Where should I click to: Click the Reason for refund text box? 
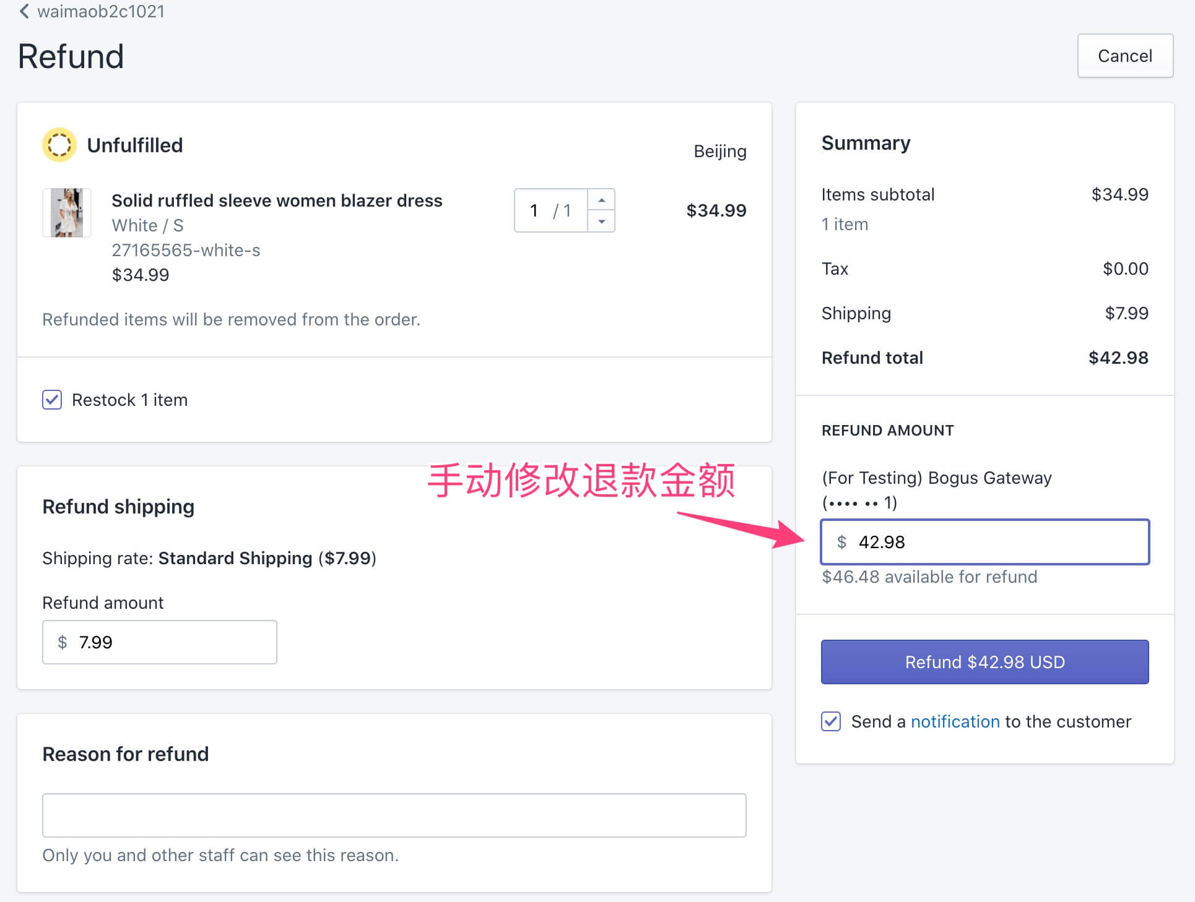(x=394, y=815)
